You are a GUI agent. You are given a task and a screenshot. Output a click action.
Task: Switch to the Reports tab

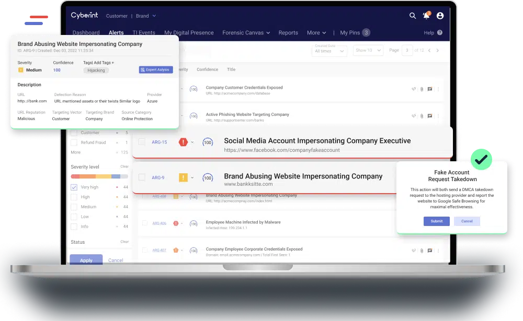point(288,33)
